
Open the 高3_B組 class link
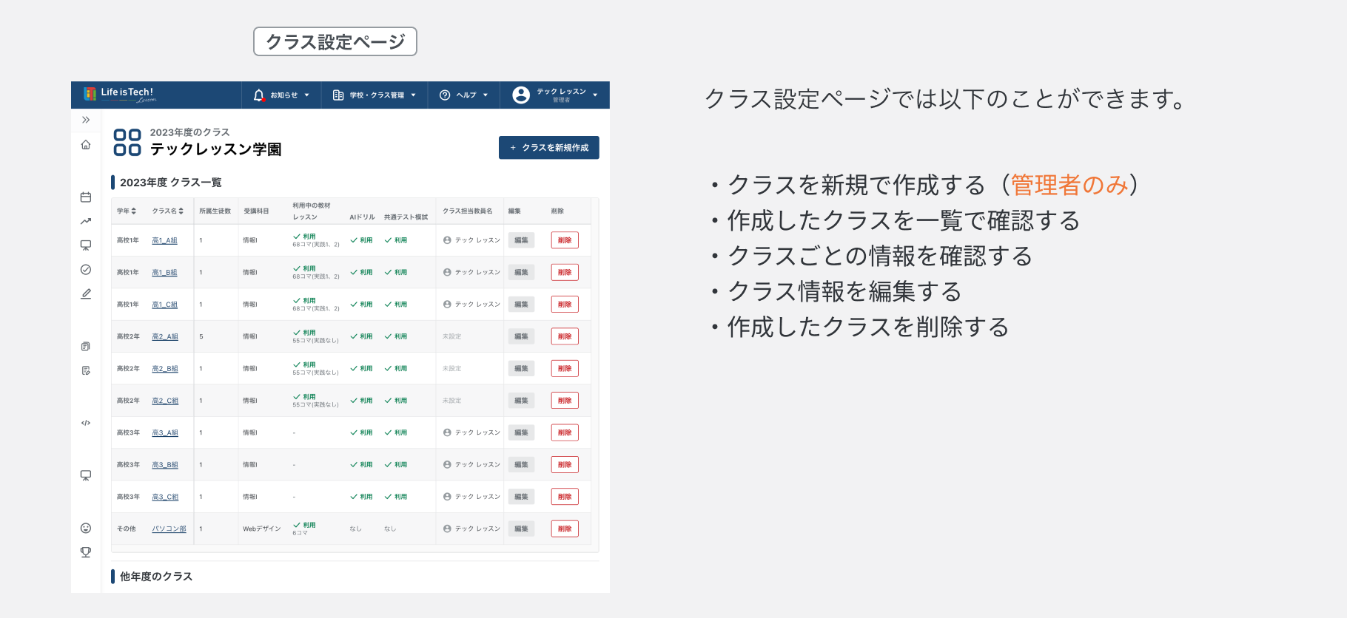pyautogui.click(x=165, y=465)
